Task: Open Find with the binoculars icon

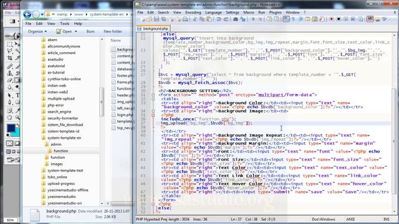Action: pos(236,19)
